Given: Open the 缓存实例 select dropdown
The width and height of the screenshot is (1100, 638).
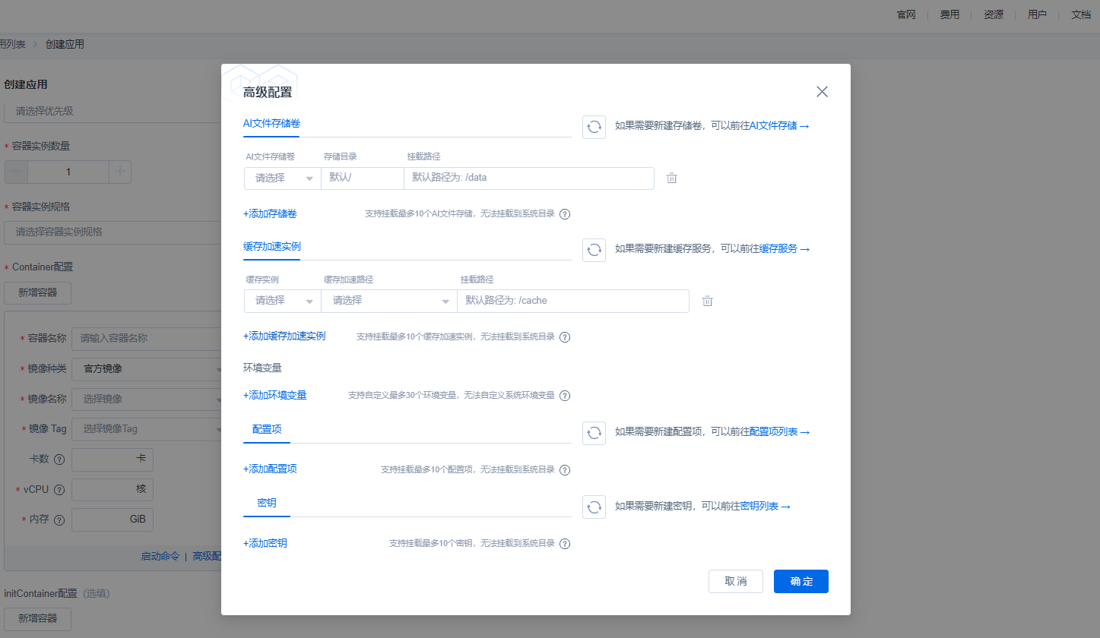Looking at the screenshot, I should [x=282, y=301].
